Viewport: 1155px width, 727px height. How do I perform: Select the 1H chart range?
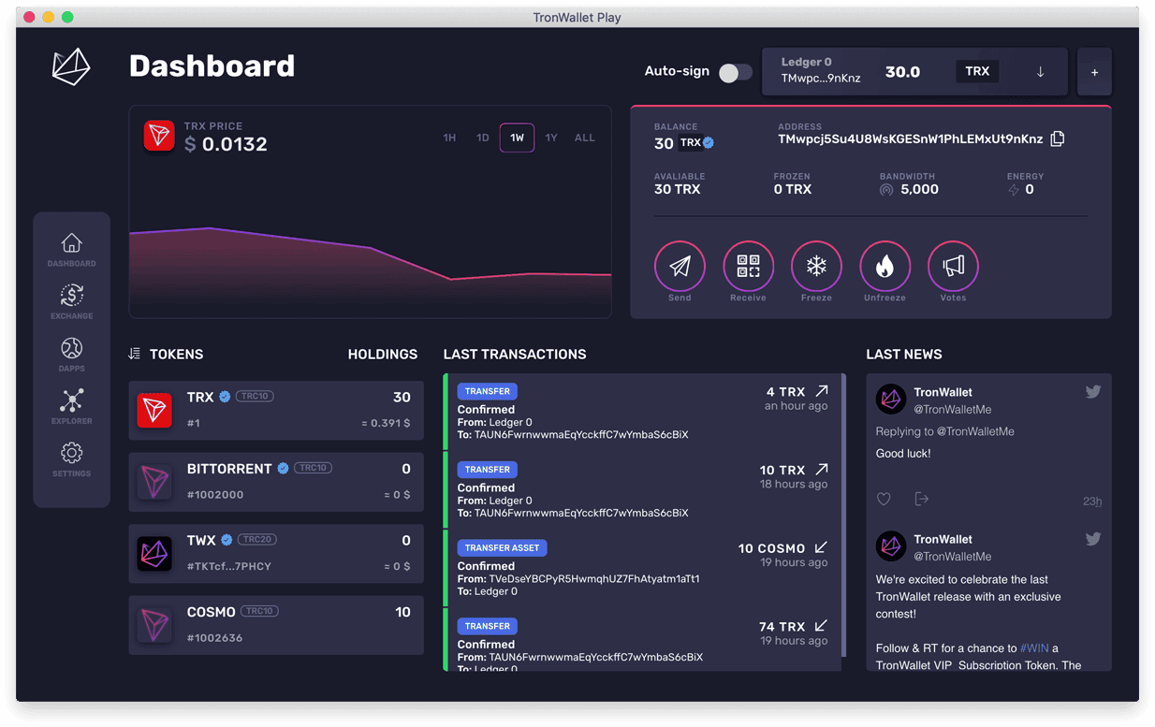tap(449, 138)
